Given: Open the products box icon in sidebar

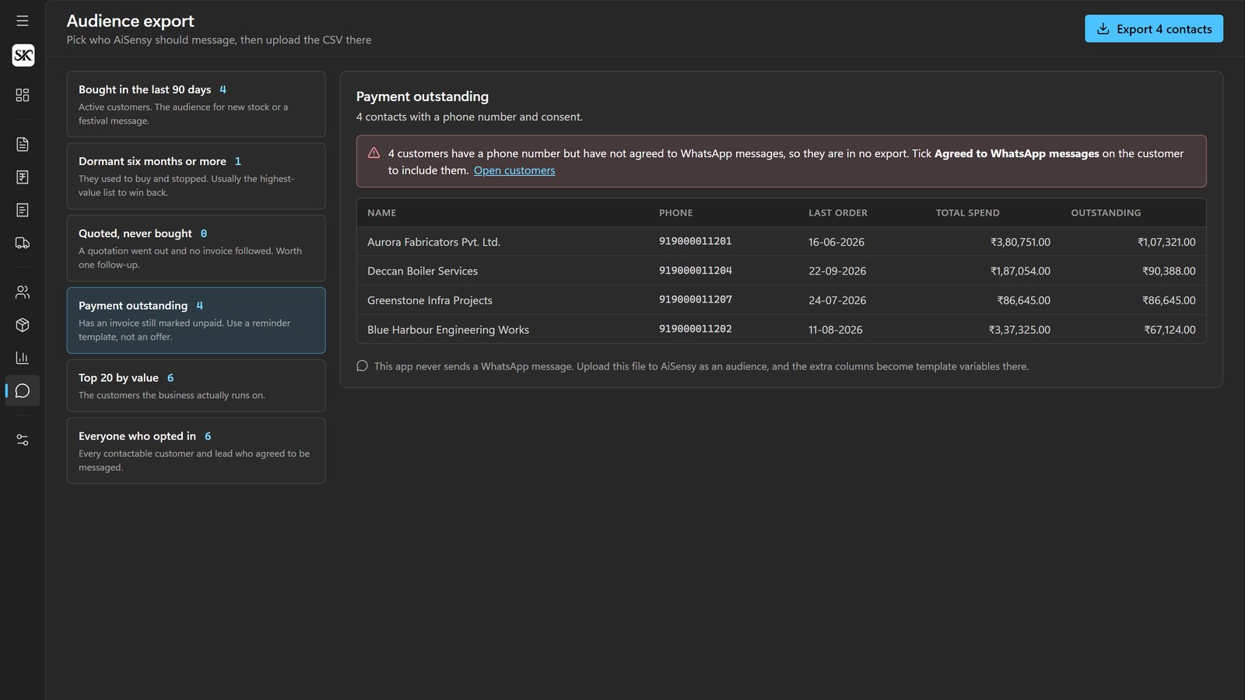Looking at the screenshot, I should click(x=23, y=325).
